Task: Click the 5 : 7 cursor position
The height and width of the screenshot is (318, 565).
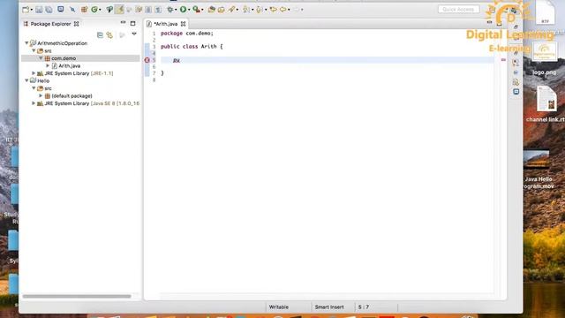Action: [363, 307]
